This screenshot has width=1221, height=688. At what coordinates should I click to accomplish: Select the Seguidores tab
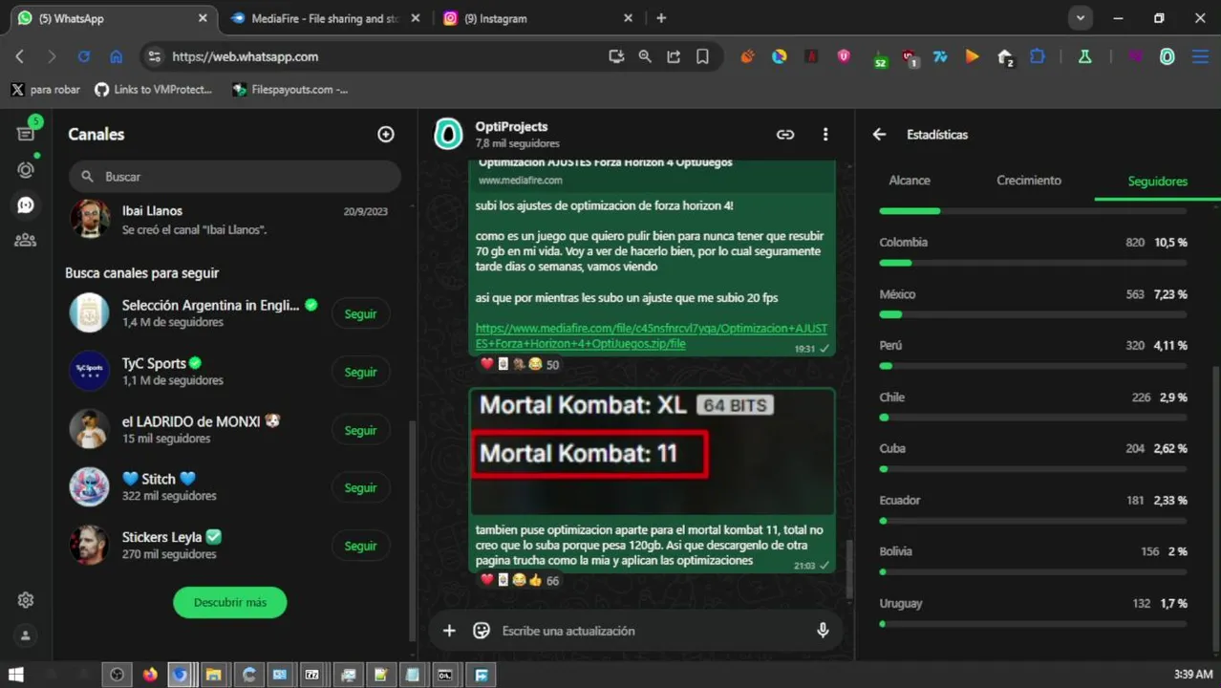tap(1157, 181)
